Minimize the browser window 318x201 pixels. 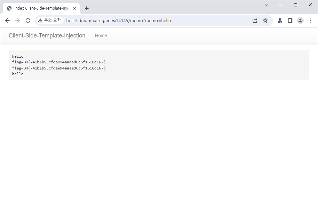[x=281, y=5]
